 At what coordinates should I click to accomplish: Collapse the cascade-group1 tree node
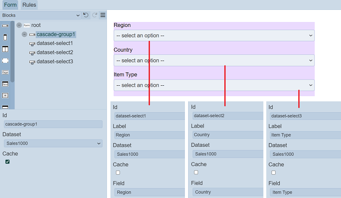(24, 35)
